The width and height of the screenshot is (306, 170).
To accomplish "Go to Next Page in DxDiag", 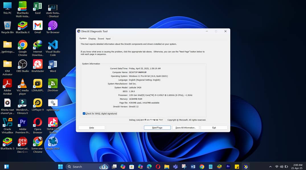I will coord(157,128).
